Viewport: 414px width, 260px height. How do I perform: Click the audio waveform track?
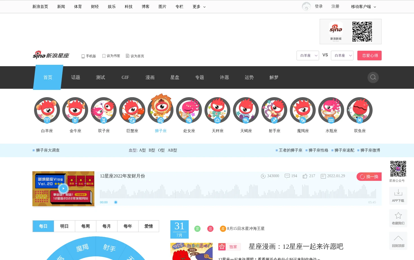[238, 191]
